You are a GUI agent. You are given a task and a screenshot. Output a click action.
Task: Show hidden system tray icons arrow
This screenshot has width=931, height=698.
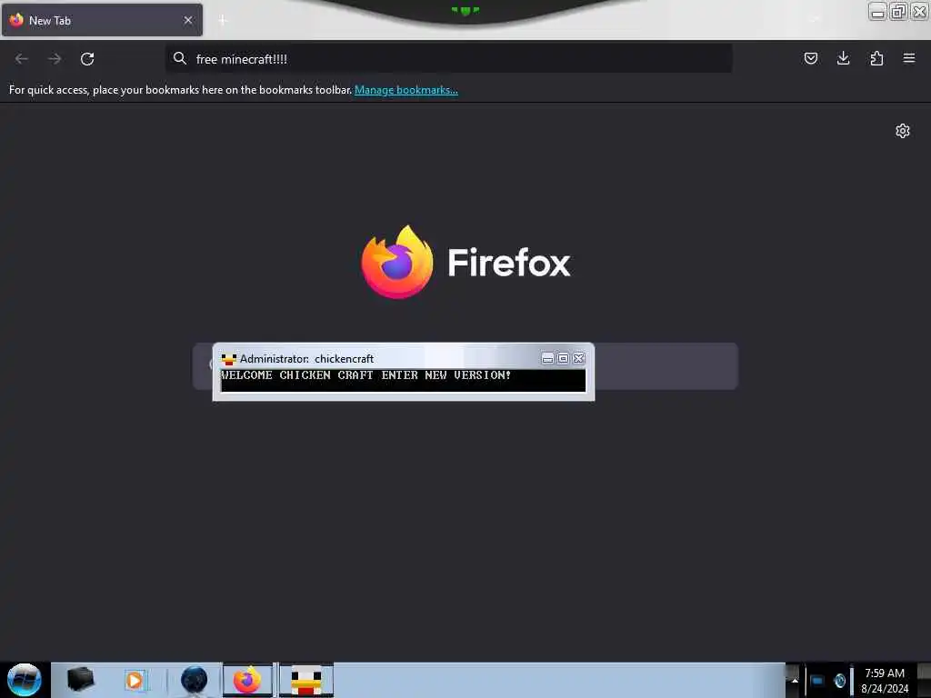[795, 681]
